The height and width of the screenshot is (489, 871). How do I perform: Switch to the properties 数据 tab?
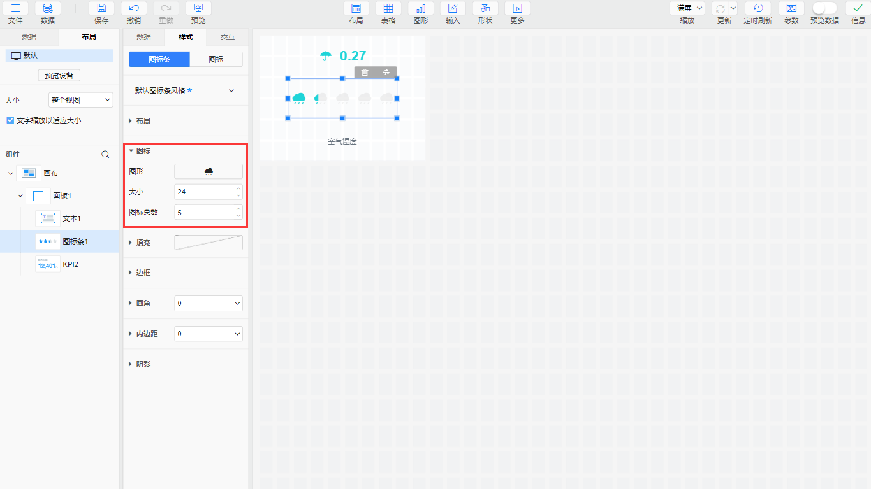point(144,37)
